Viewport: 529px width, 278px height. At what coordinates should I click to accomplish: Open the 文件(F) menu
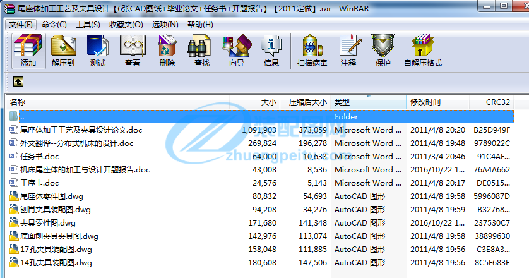[x=21, y=24]
